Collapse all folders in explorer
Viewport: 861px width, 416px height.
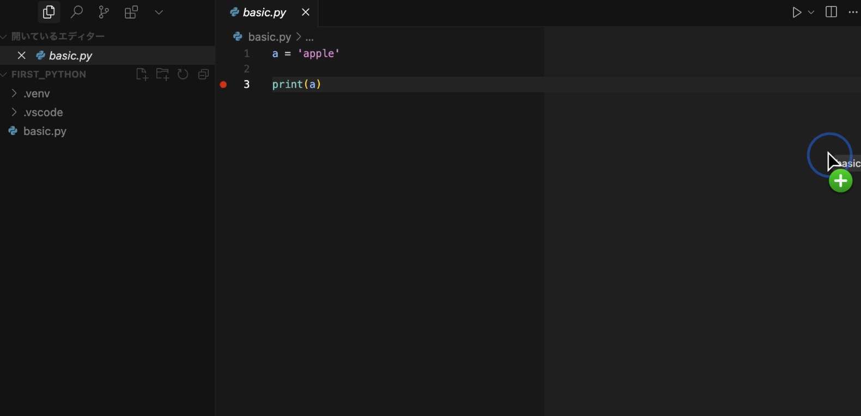tap(204, 75)
